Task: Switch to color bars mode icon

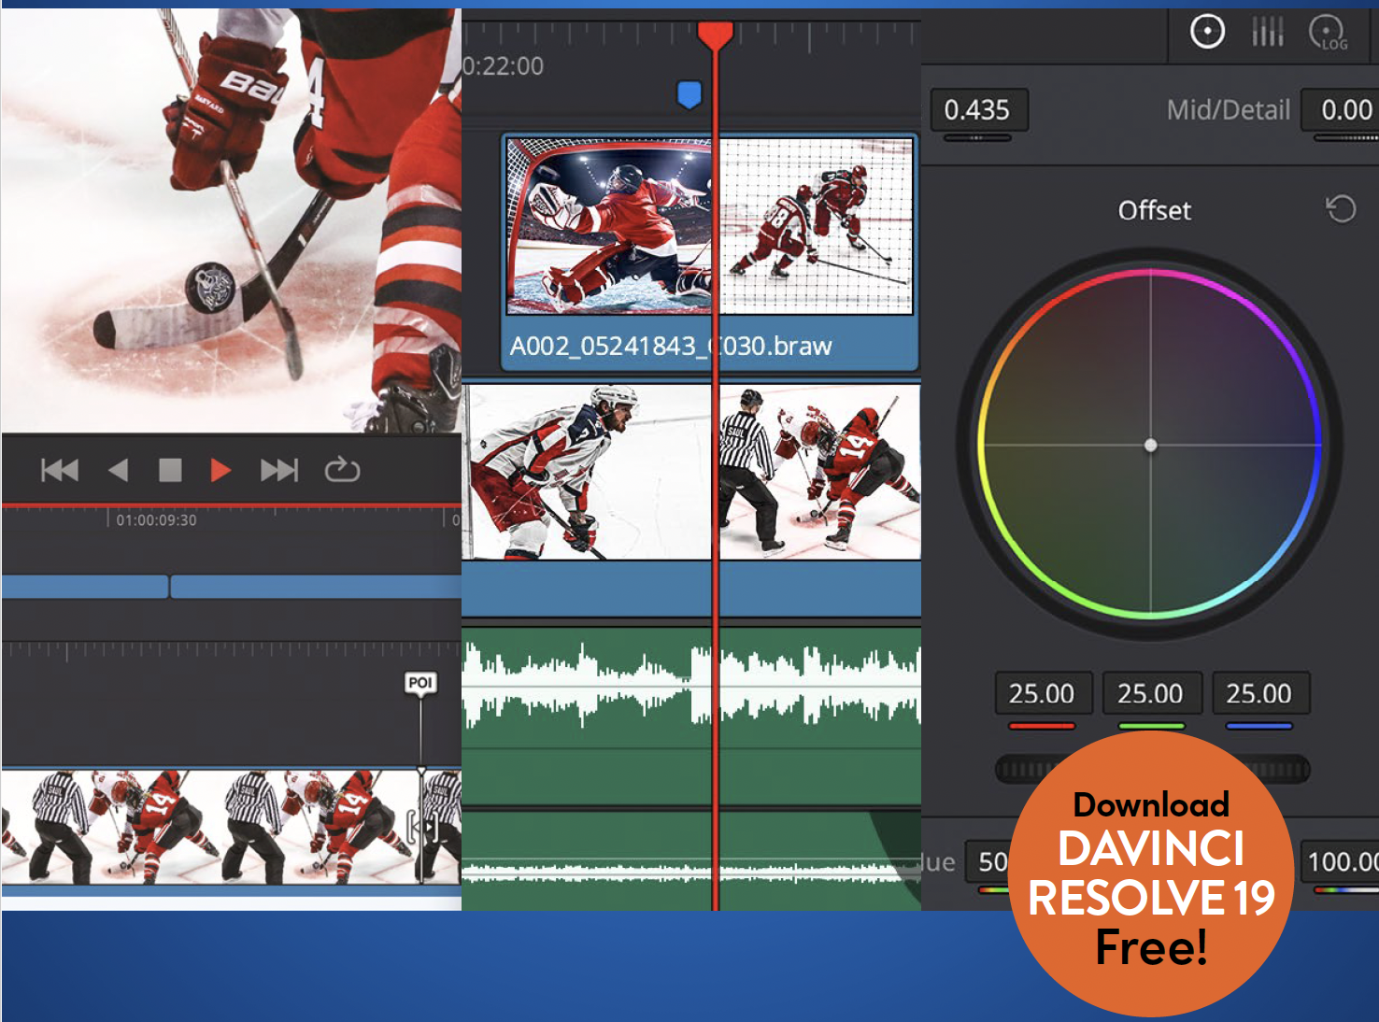Action: point(1267,33)
